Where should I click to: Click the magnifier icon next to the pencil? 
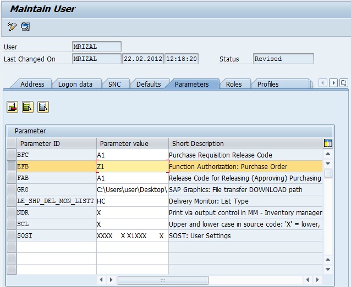tap(25, 26)
